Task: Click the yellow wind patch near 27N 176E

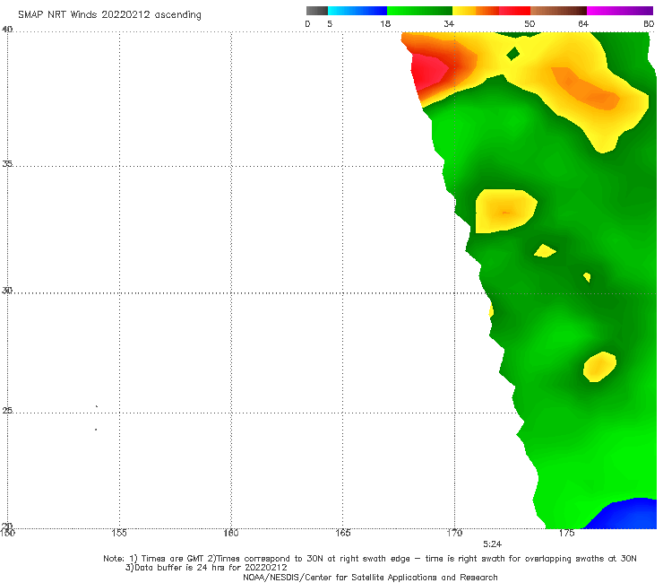Action: click(x=599, y=367)
